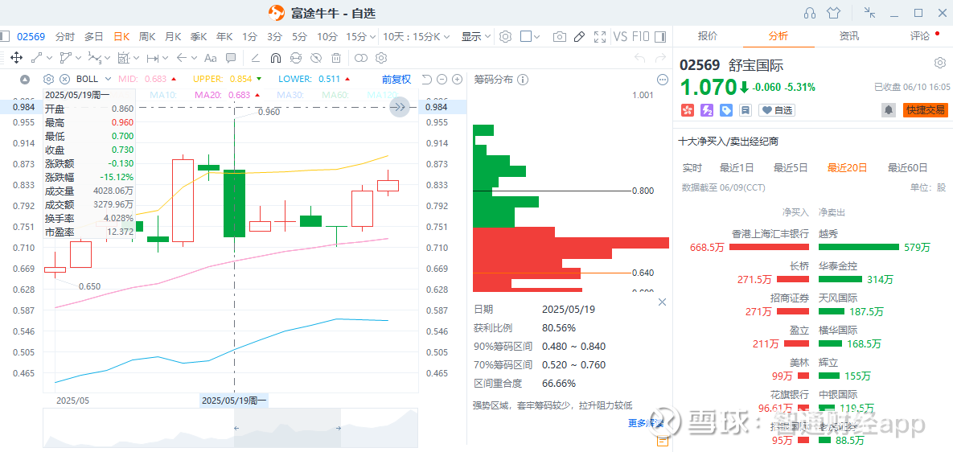
Task: Open the 10天:15分K dropdown
Action: (x=417, y=36)
